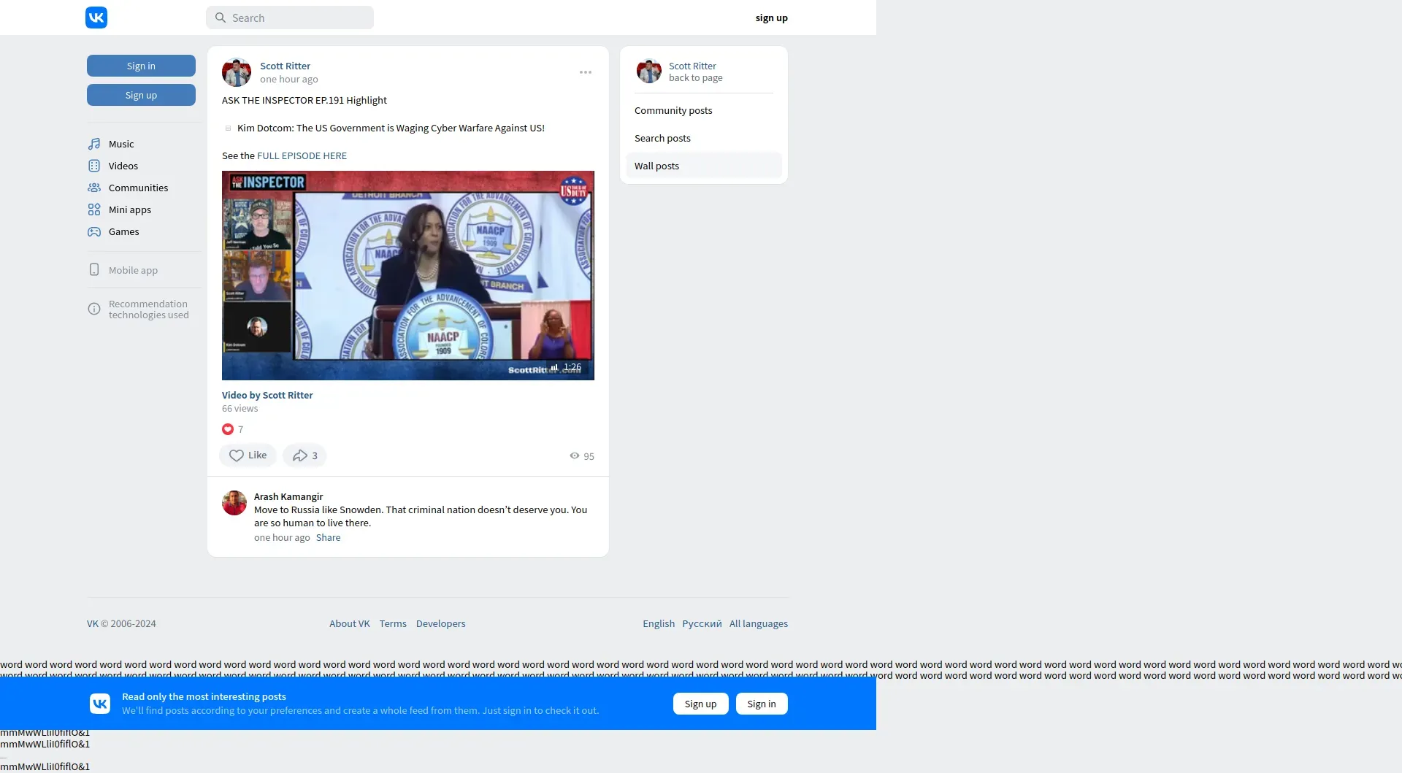
Task: Click the Kim Dotcom headline text
Action: pos(391,128)
